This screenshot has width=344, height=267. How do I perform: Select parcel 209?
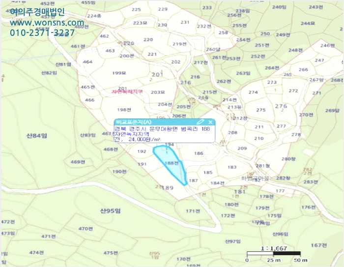coord(242,148)
